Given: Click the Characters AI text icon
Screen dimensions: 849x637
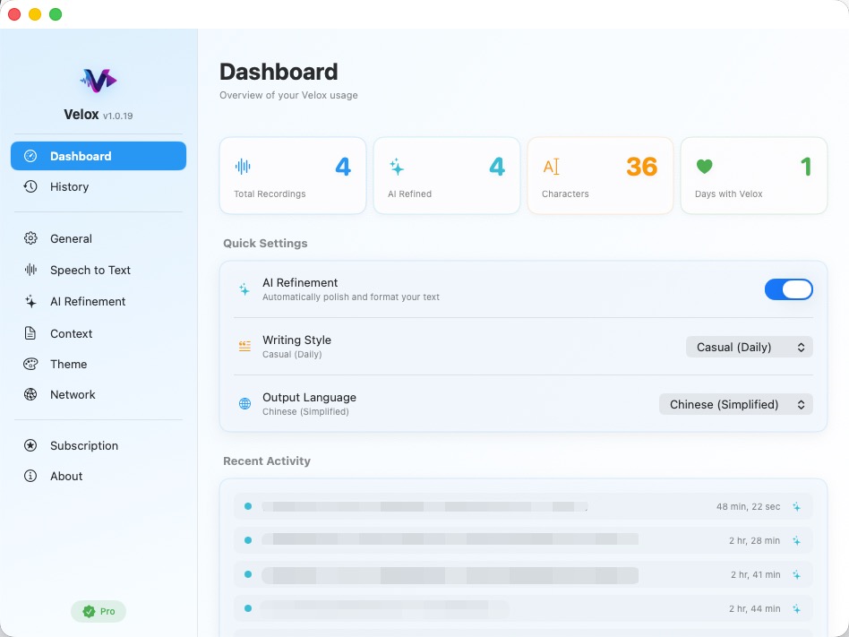Looking at the screenshot, I should 552,167.
